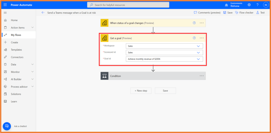The image size is (271, 133).
Task: Collapse the left navigation hamburger menu
Action: click(5, 13)
